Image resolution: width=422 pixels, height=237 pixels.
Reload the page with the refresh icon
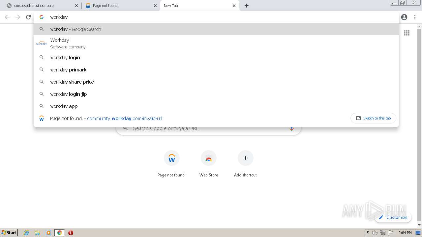28,17
